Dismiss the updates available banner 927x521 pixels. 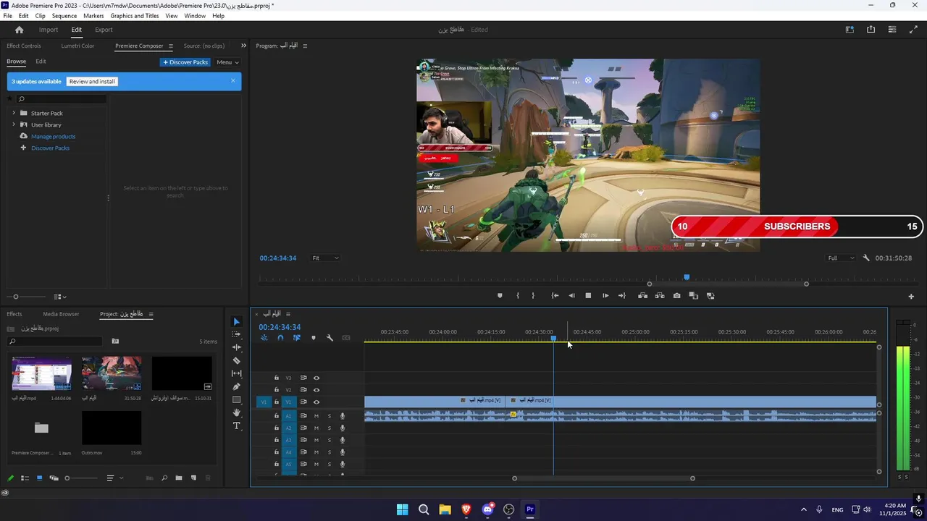coord(233,80)
